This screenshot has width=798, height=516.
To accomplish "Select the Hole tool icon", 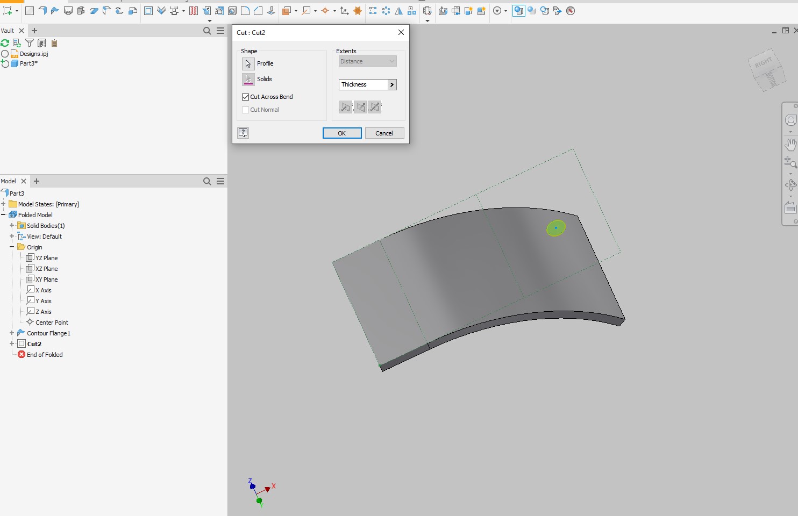I will [232, 11].
